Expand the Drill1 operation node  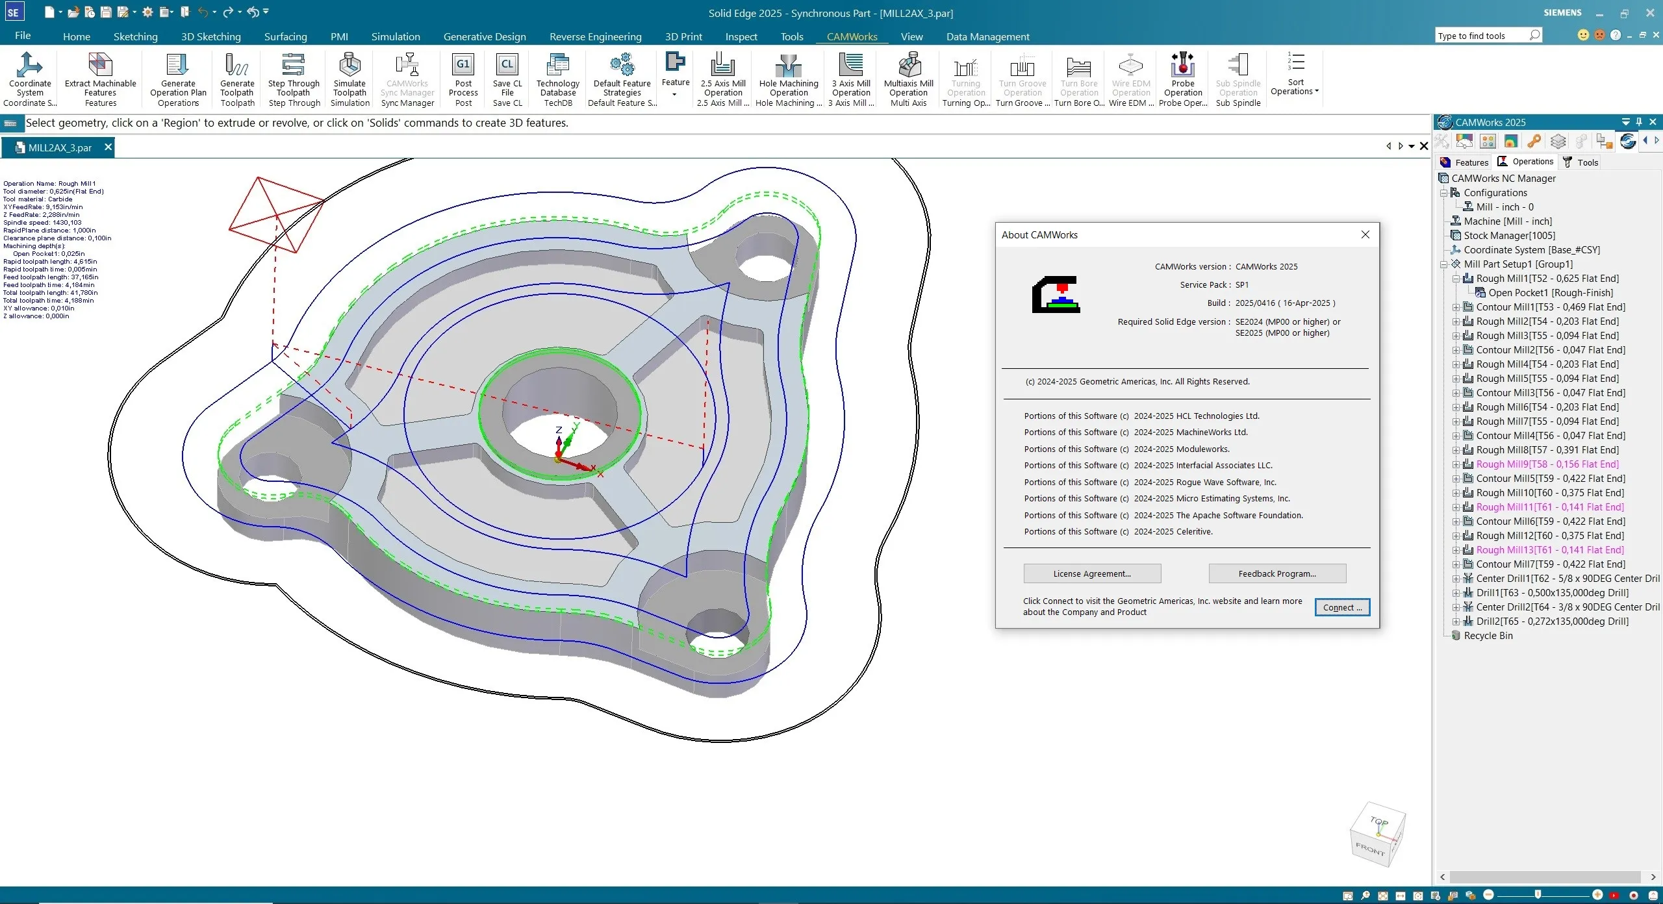[x=1456, y=593]
